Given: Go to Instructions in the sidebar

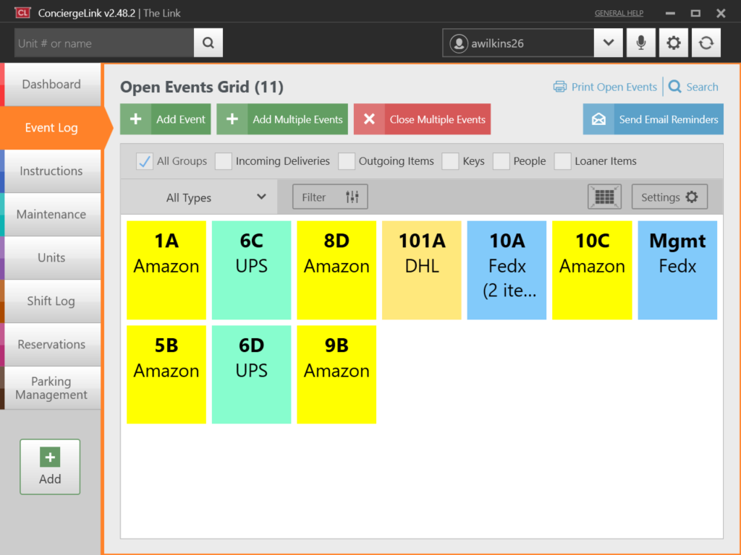Looking at the screenshot, I should coord(51,171).
